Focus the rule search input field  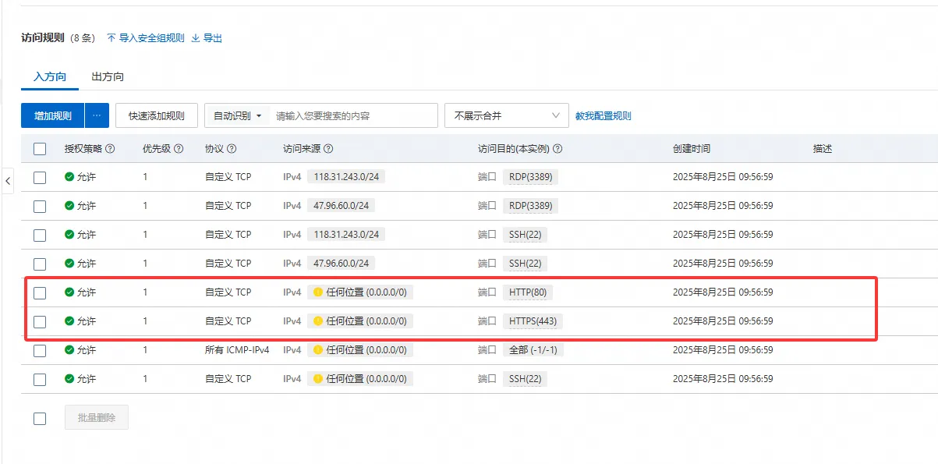click(x=352, y=115)
